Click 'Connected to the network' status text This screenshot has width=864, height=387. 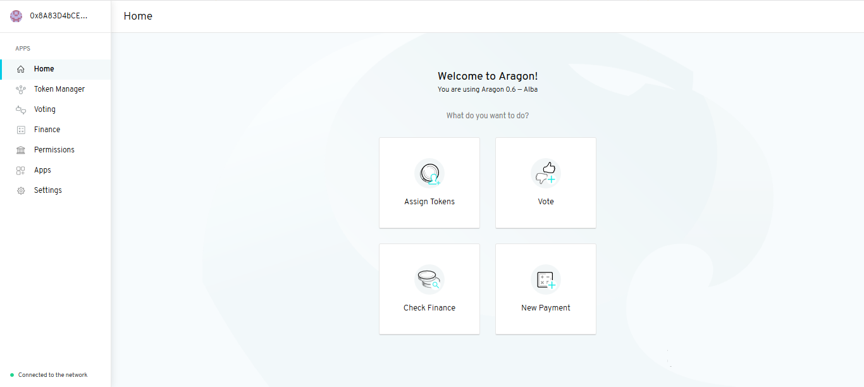point(52,375)
